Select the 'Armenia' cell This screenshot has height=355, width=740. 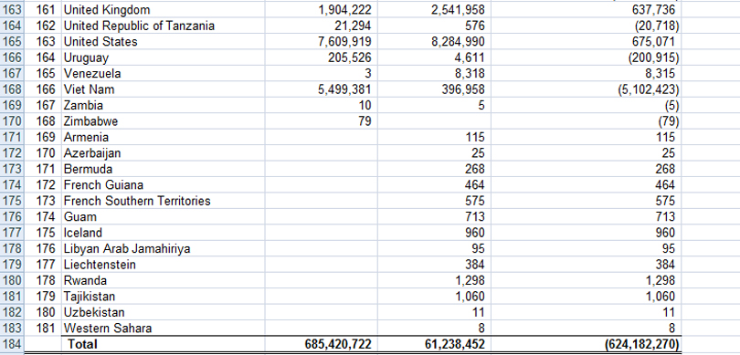point(163,137)
